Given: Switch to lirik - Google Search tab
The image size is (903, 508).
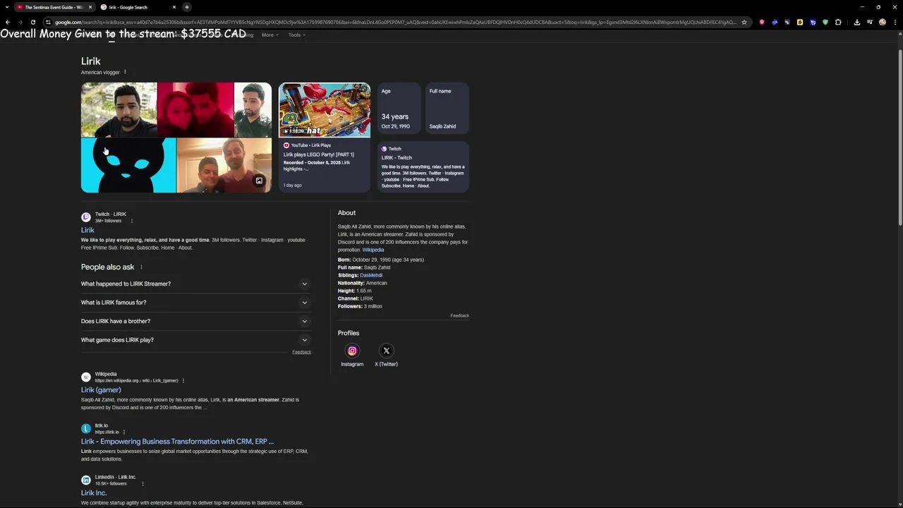Looking at the screenshot, I should 138,7.
